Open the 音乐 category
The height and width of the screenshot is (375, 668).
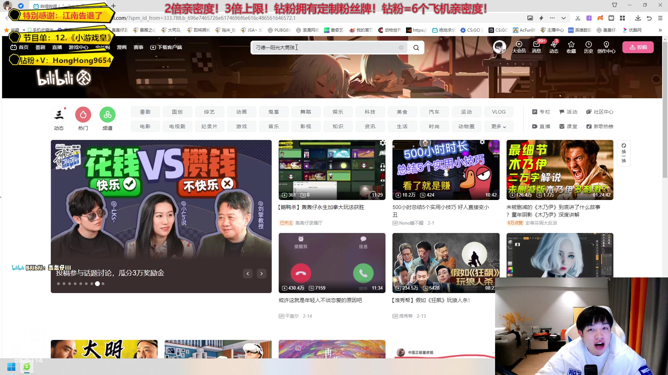pos(273,126)
